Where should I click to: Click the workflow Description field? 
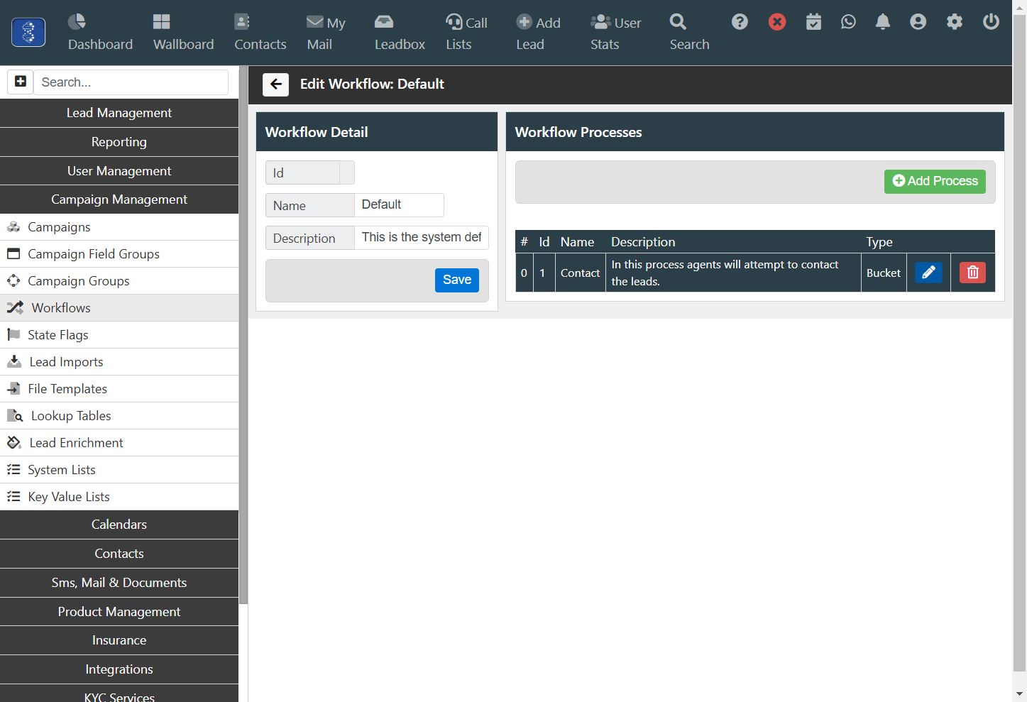pos(422,238)
